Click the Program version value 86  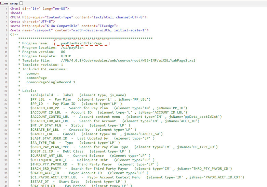tap(63, 52)
